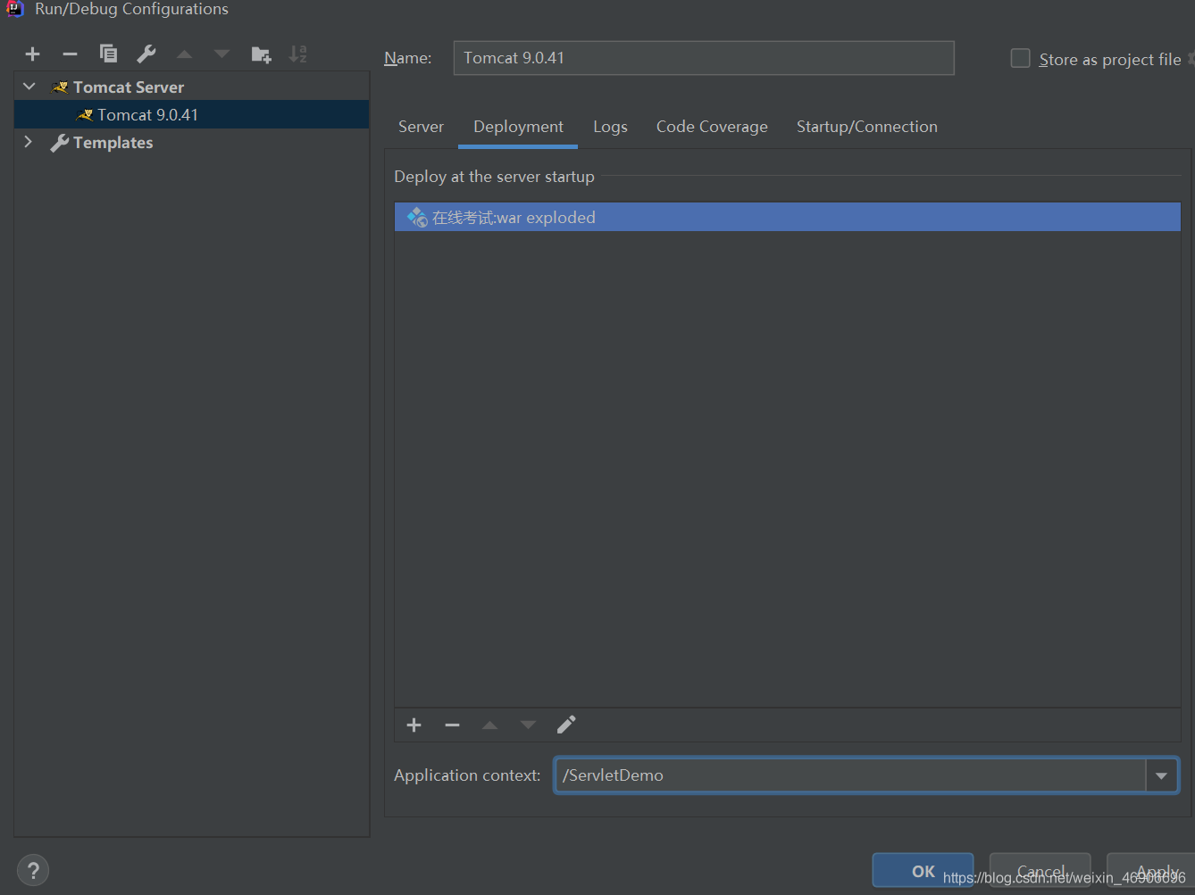Open the Application context dropdown arrow
Image resolution: width=1195 pixels, height=895 pixels.
point(1161,775)
